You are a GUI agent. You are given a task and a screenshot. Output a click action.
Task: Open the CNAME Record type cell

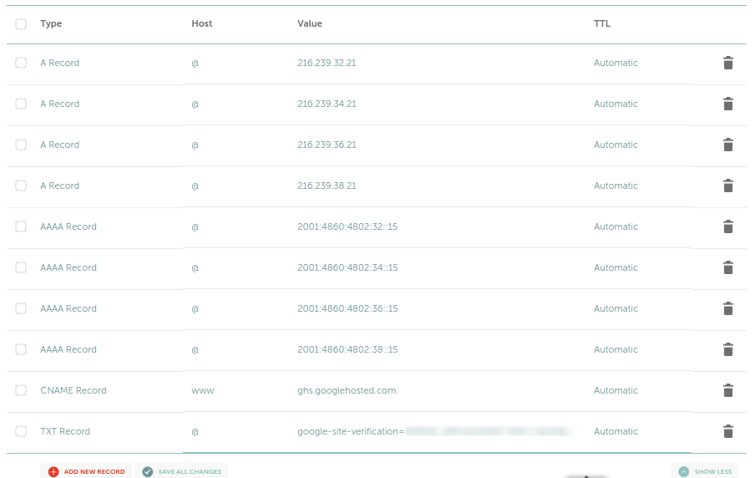point(73,390)
